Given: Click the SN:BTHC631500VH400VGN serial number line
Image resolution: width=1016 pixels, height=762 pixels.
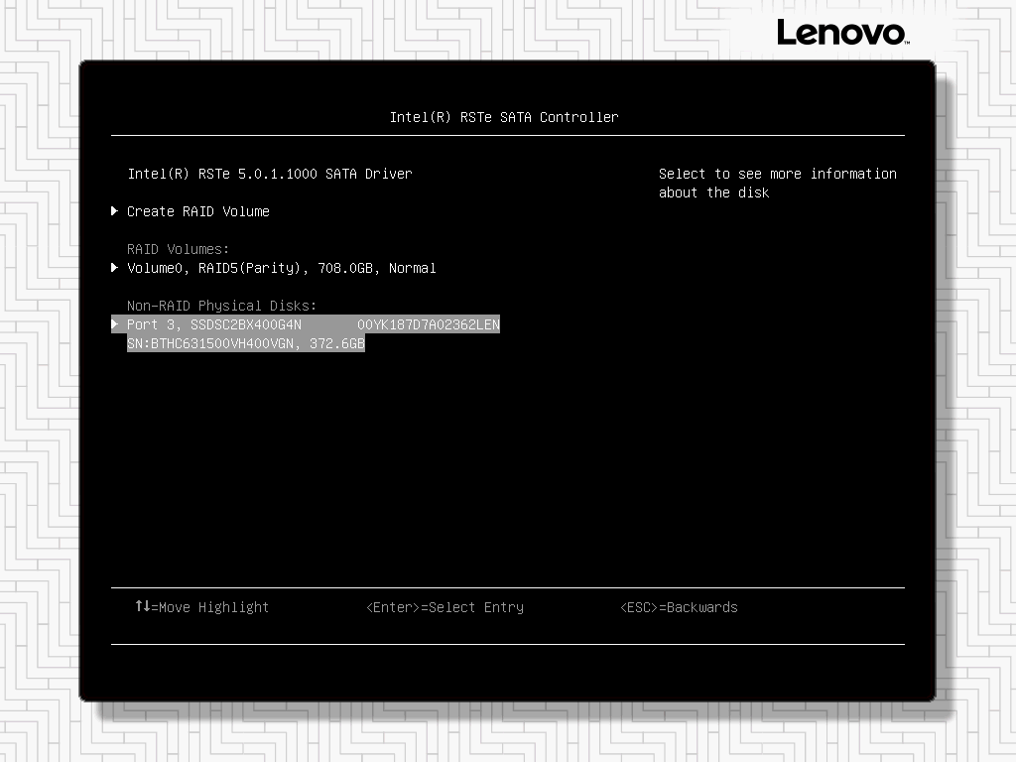Looking at the screenshot, I should 210,343.
